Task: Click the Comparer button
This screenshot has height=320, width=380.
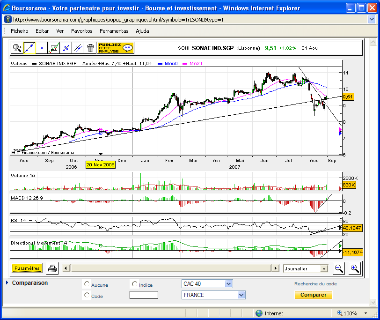Action: (313, 295)
